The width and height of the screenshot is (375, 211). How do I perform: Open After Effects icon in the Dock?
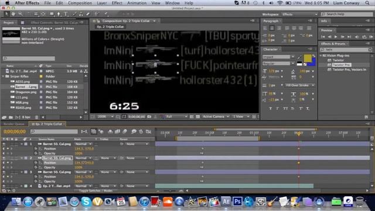pyautogui.click(x=226, y=202)
